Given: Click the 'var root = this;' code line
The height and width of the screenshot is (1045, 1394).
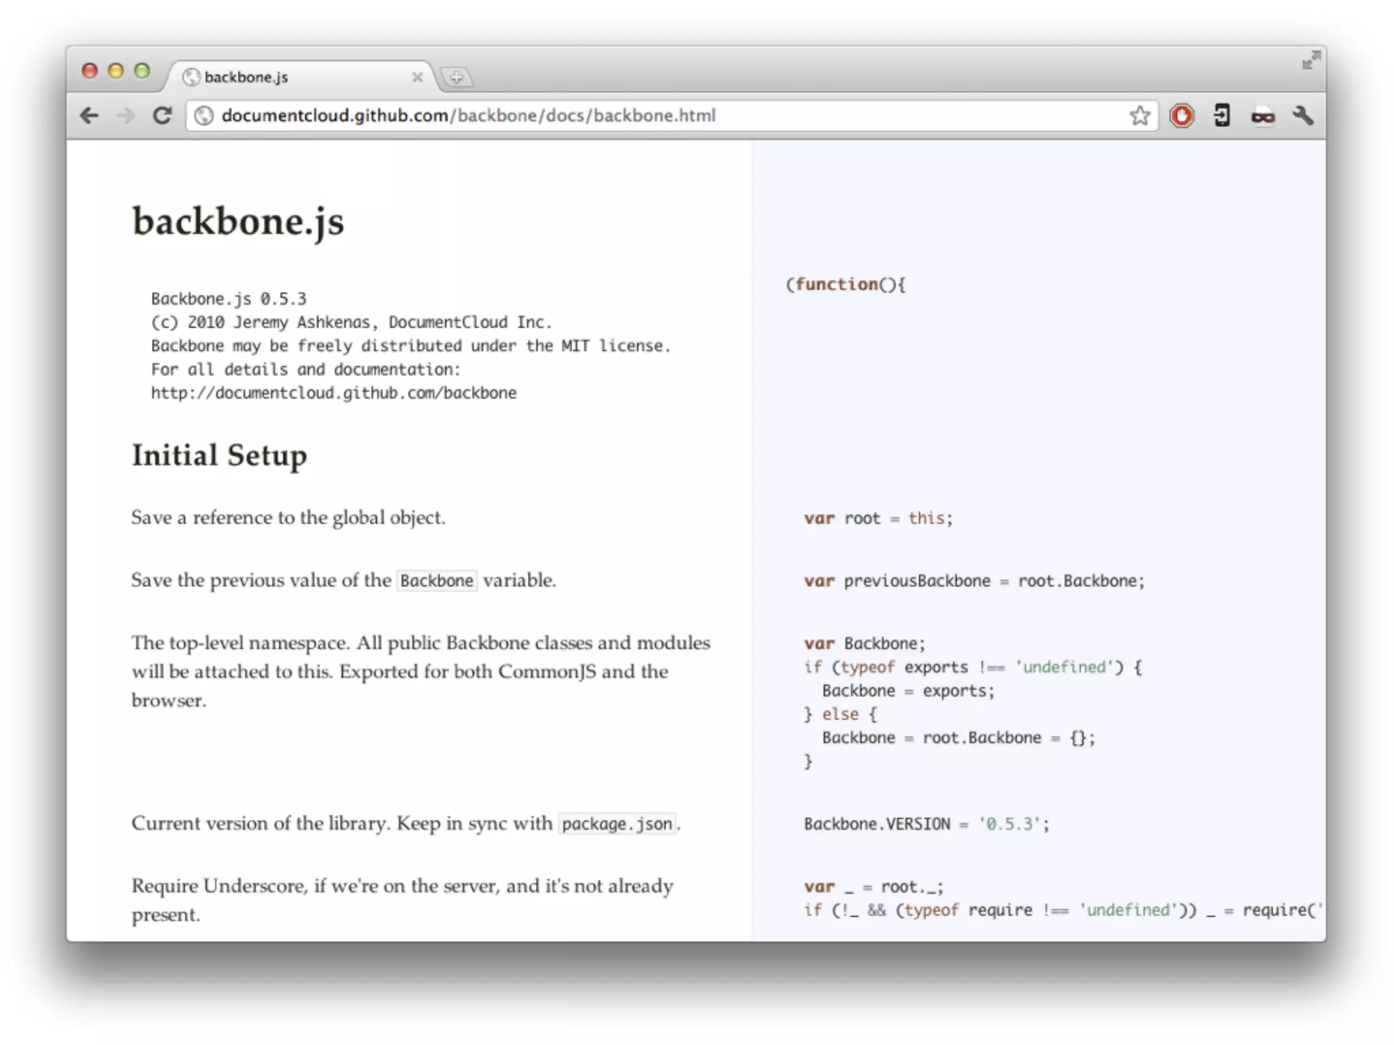Looking at the screenshot, I should click(879, 518).
